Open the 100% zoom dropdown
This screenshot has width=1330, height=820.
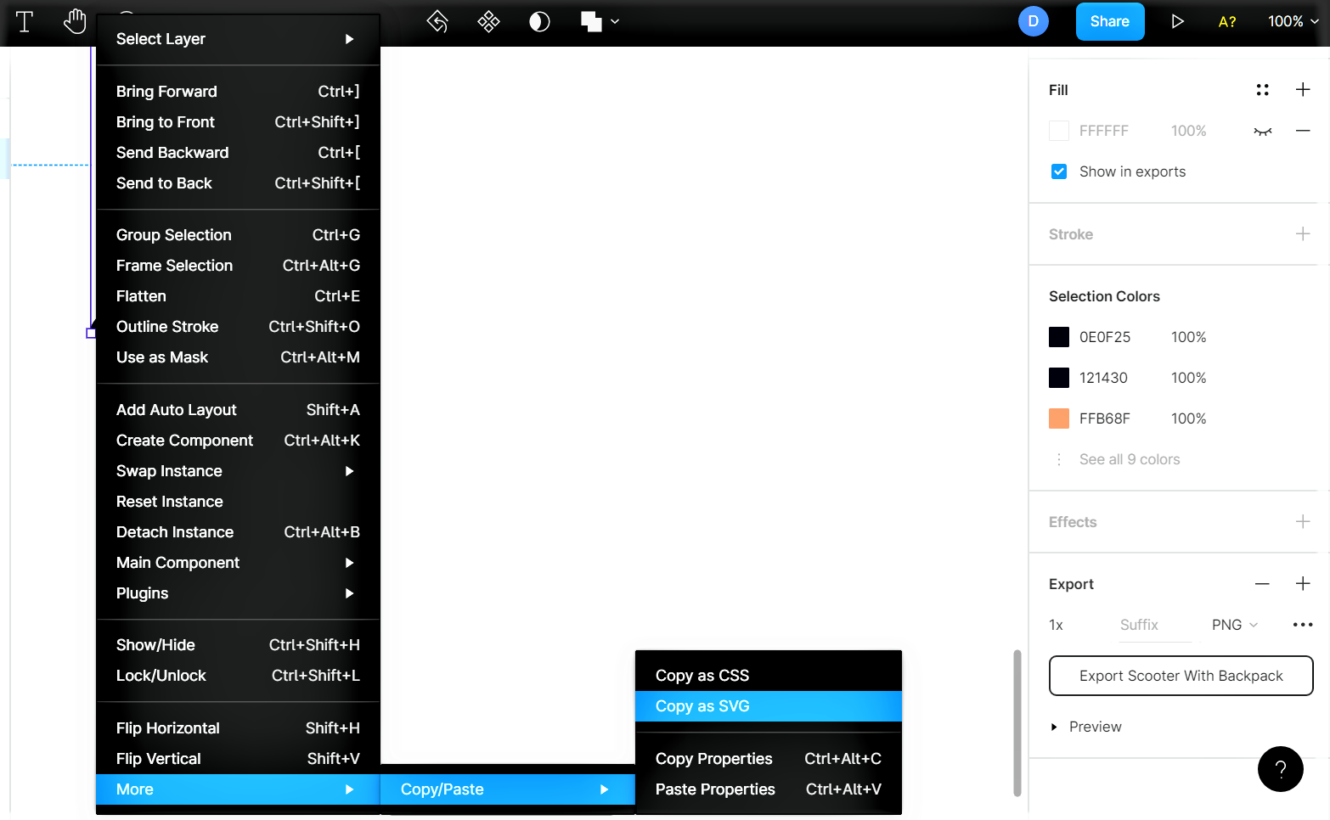(1292, 21)
